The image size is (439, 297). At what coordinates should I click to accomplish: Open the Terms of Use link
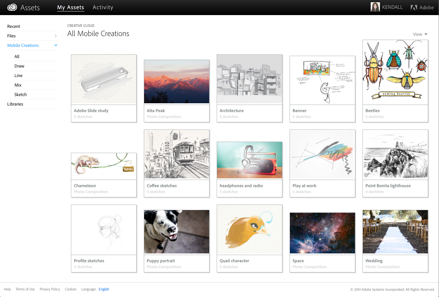(25, 289)
